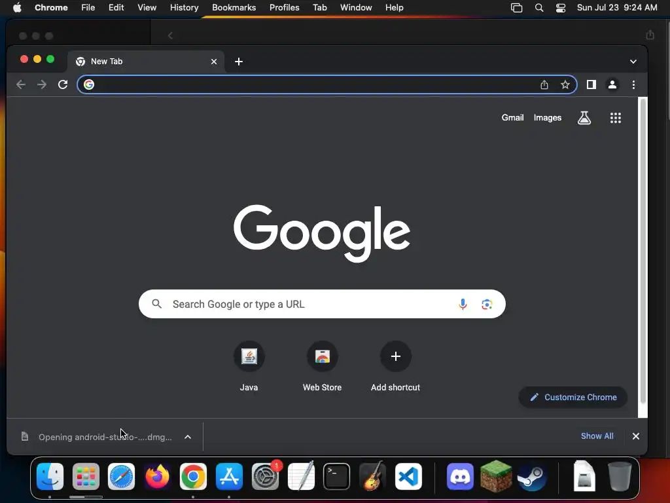670x503 pixels.
Task: Open TextEdit from the Dock
Action: [x=301, y=475]
